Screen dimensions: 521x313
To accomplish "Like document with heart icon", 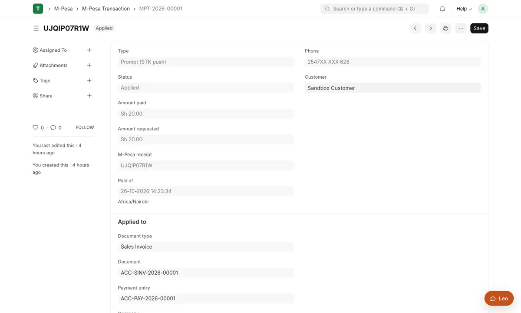I will point(36,127).
